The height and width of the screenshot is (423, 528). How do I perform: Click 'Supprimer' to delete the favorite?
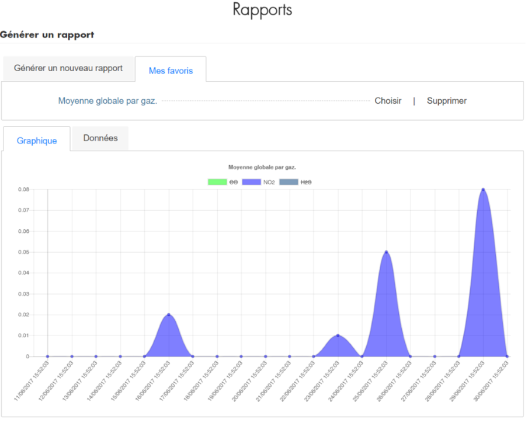(446, 101)
